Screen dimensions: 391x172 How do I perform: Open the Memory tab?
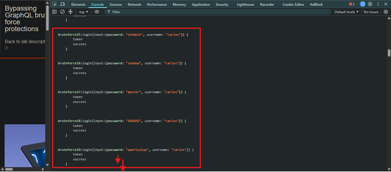coord(179,4)
